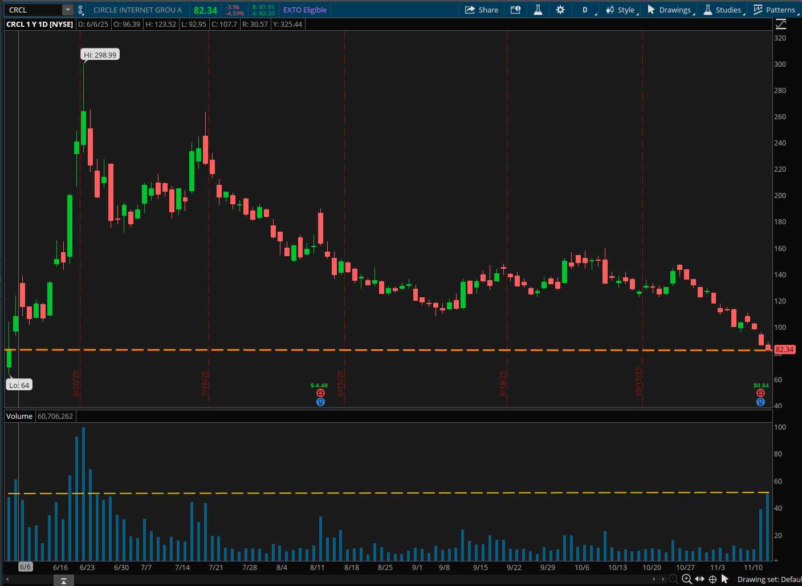Click the 10/17/25 expiration marker label

coord(638,381)
